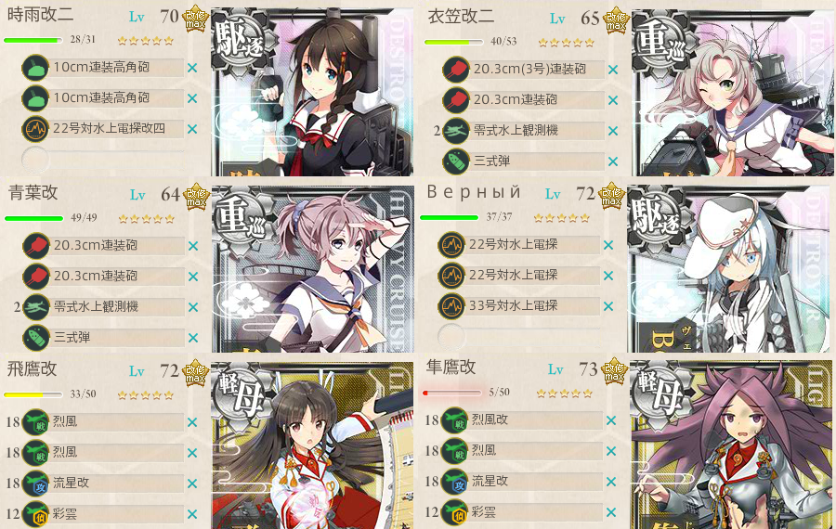Click the 流星改 attacker icon under 隼鷹改

pyautogui.click(x=455, y=481)
